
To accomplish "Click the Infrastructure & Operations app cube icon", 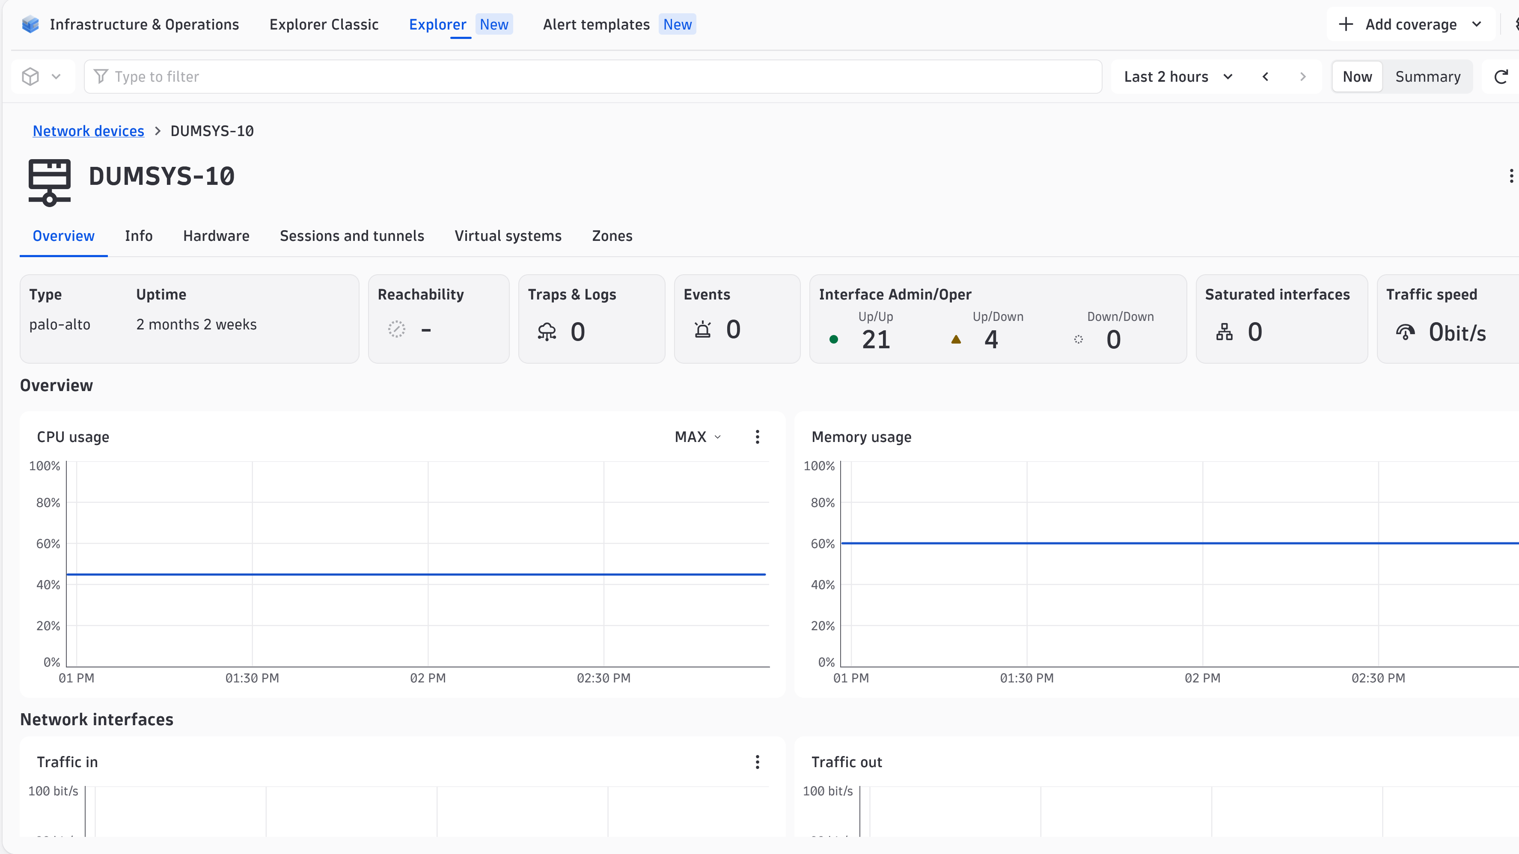I will coord(30,24).
